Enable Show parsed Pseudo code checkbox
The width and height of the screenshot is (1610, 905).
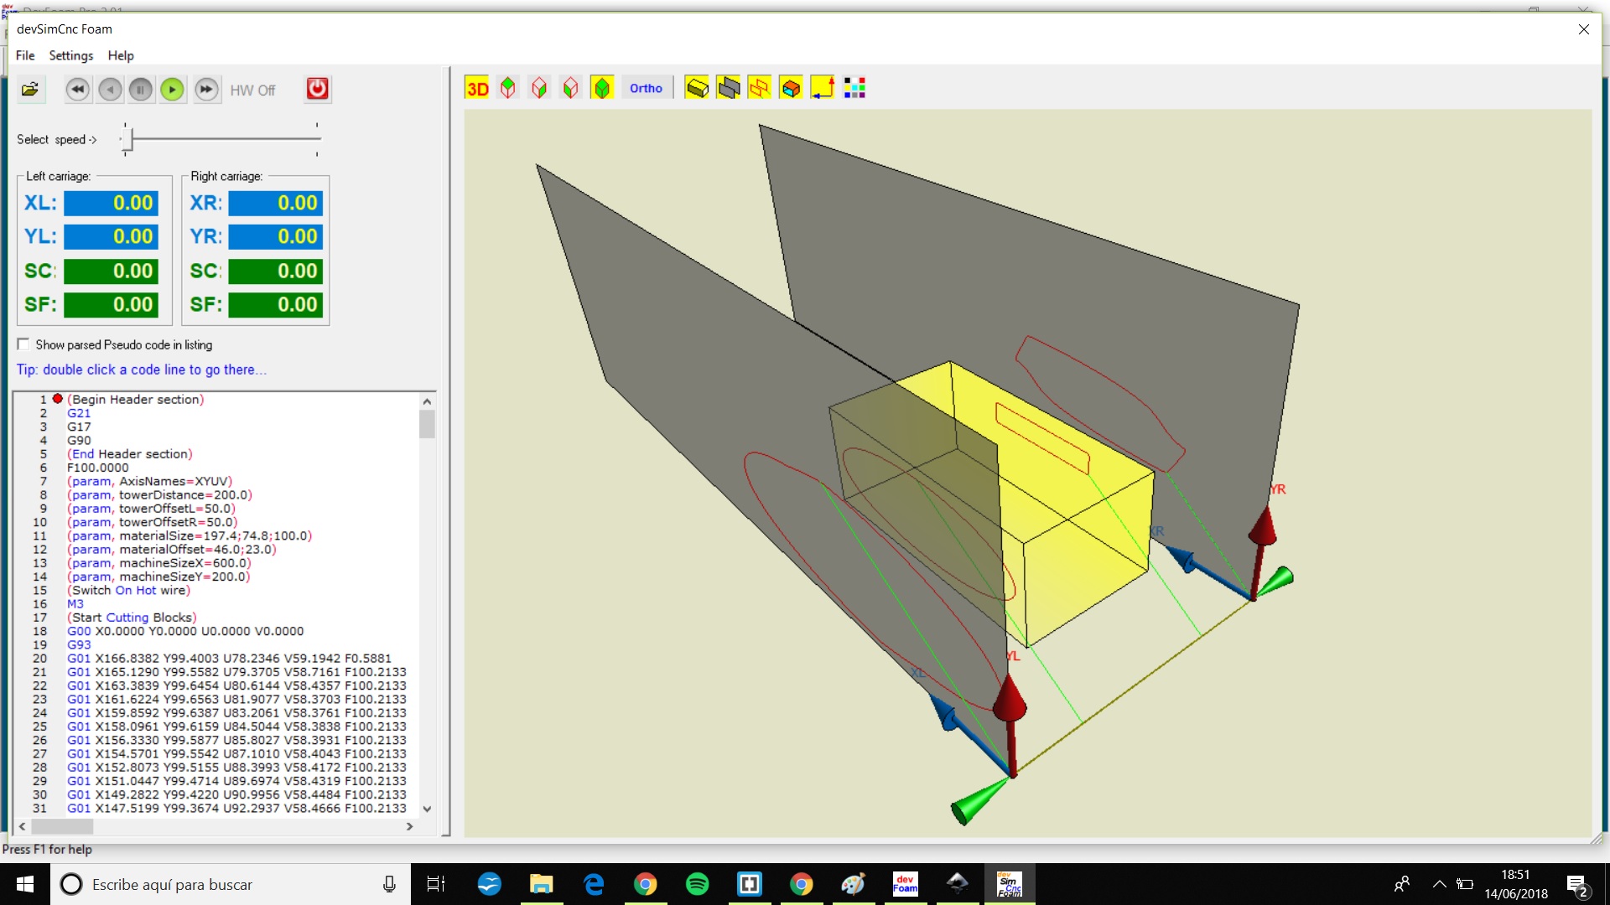(x=23, y=344)
